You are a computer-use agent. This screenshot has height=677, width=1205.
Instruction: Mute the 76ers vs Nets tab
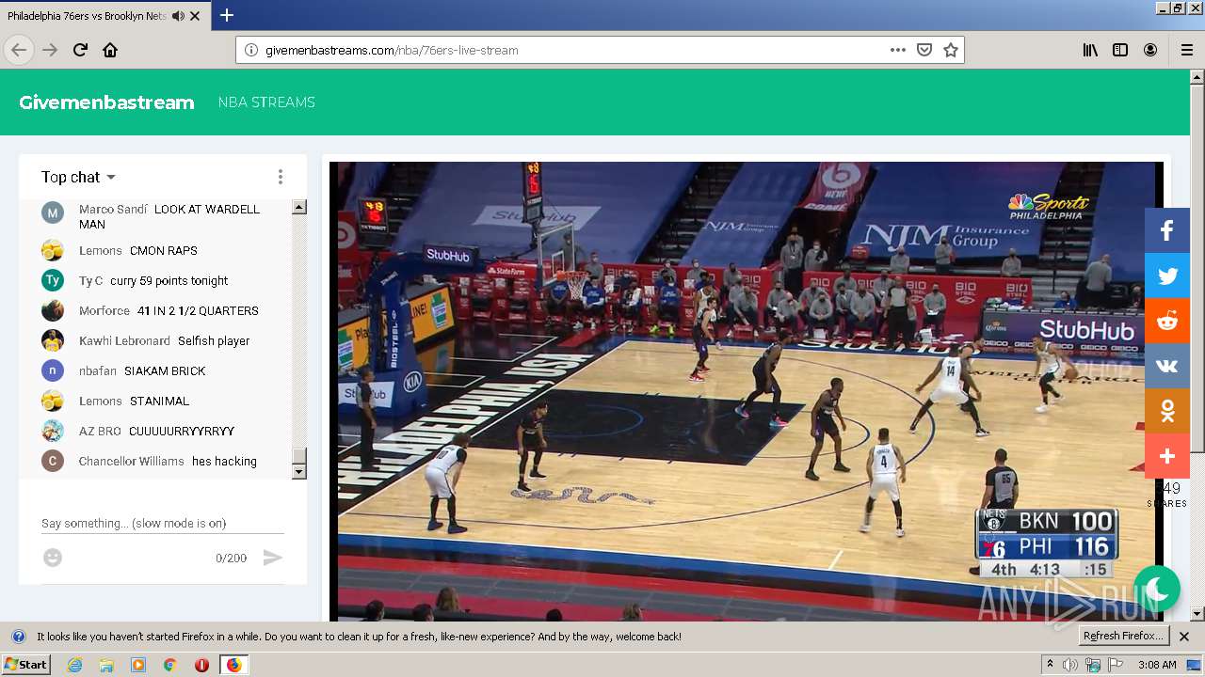(178, 16)
